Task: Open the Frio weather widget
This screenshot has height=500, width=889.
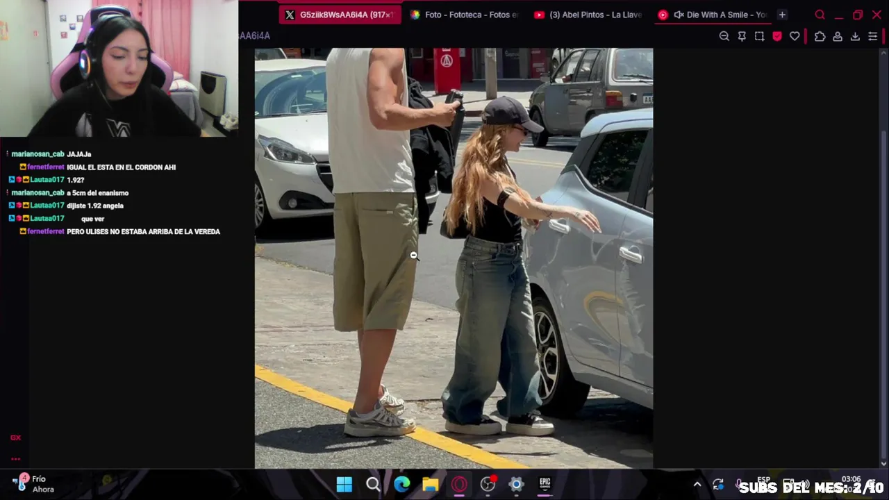Action: (x=33, y=483)
